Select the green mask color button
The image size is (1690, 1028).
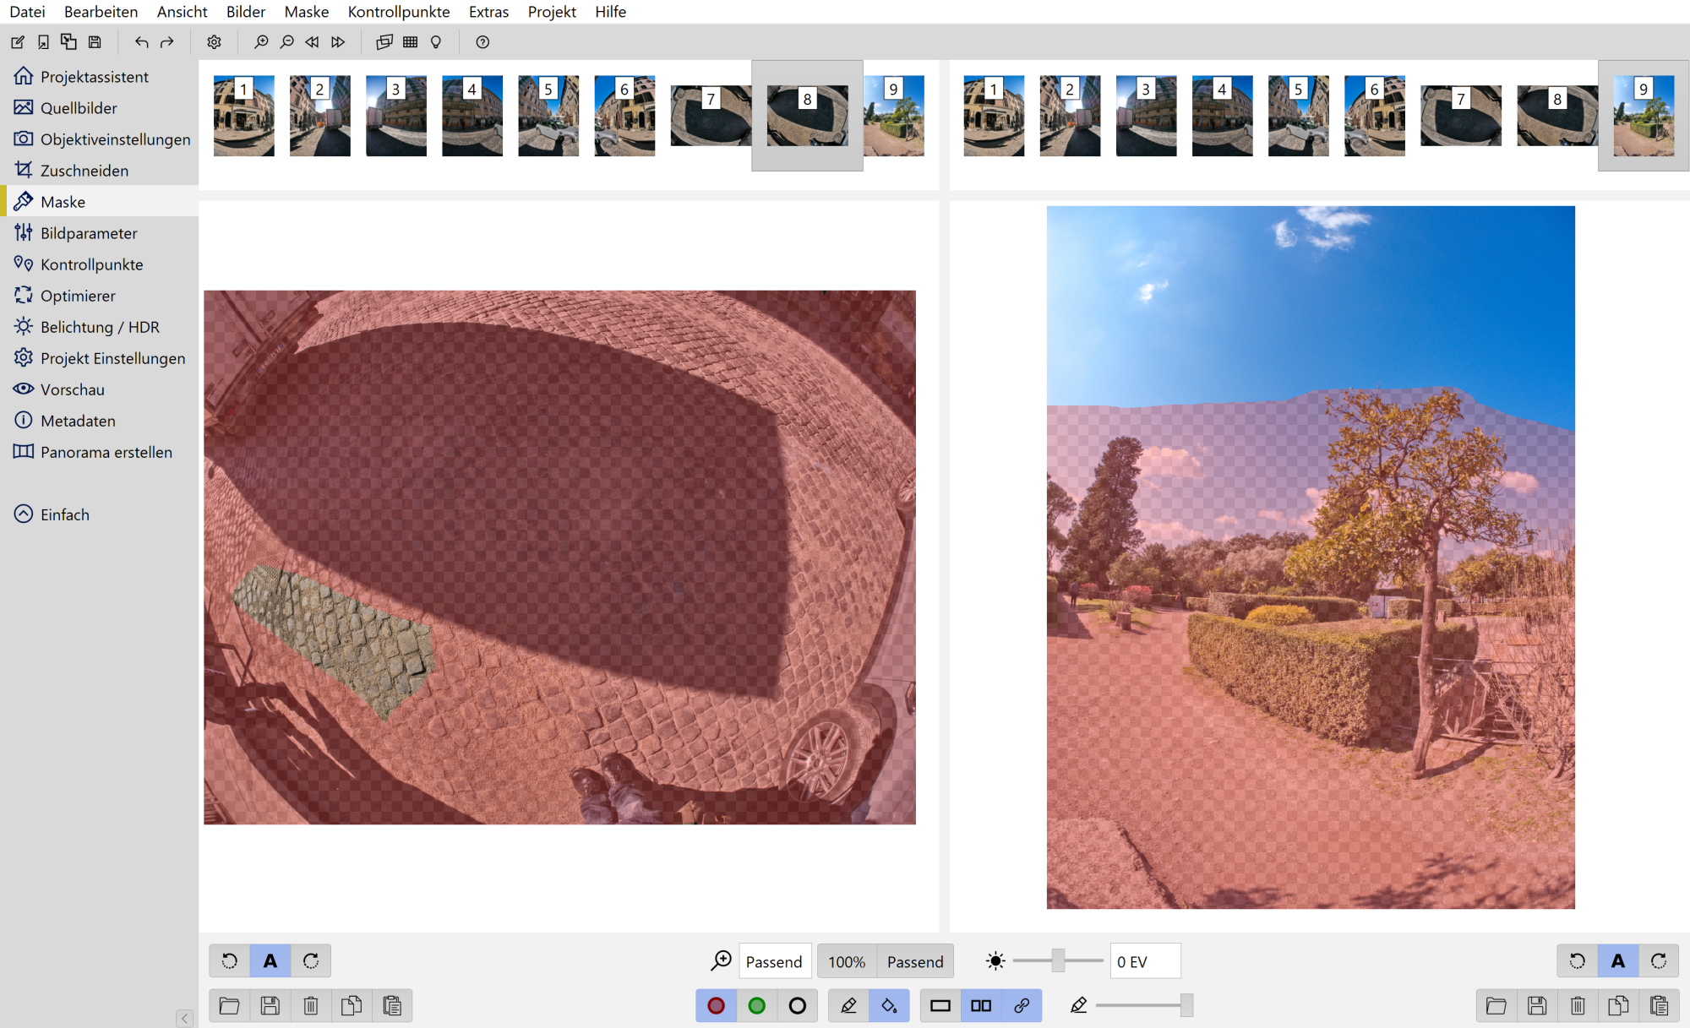tap(756, 1005)
